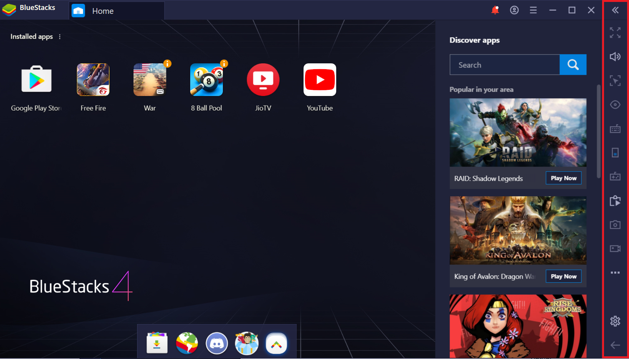
Task: Collapse the right sidebar with double chevron
Action: click(615, 10)
